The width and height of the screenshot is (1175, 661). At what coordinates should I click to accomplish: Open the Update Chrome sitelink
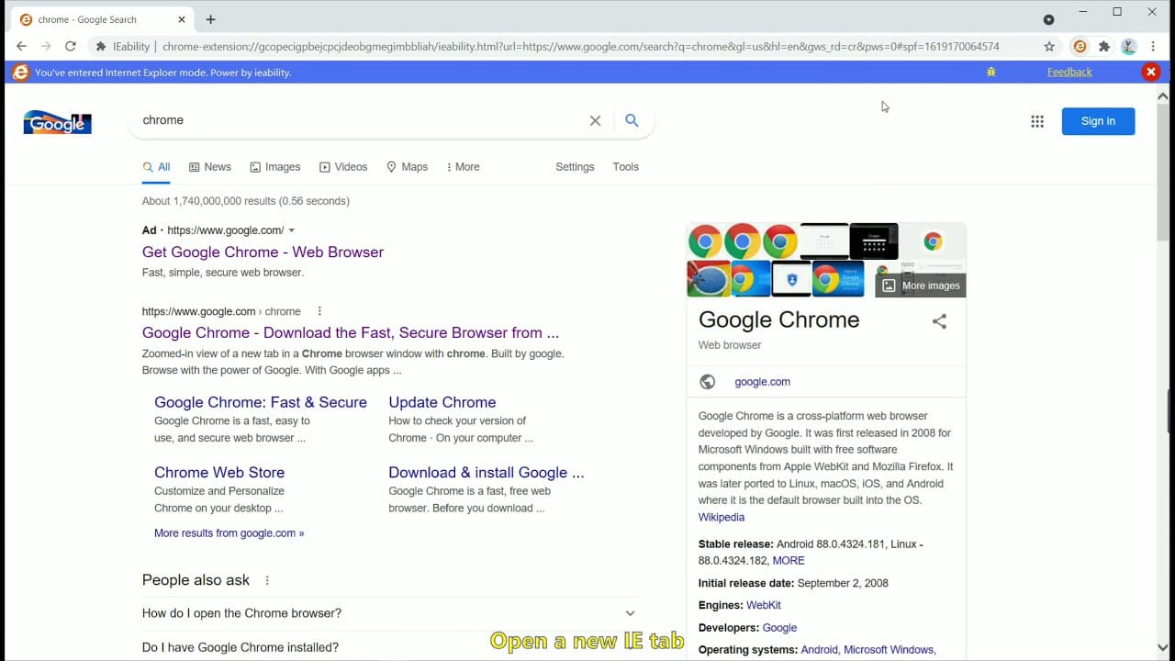click(x=442, y=402)
